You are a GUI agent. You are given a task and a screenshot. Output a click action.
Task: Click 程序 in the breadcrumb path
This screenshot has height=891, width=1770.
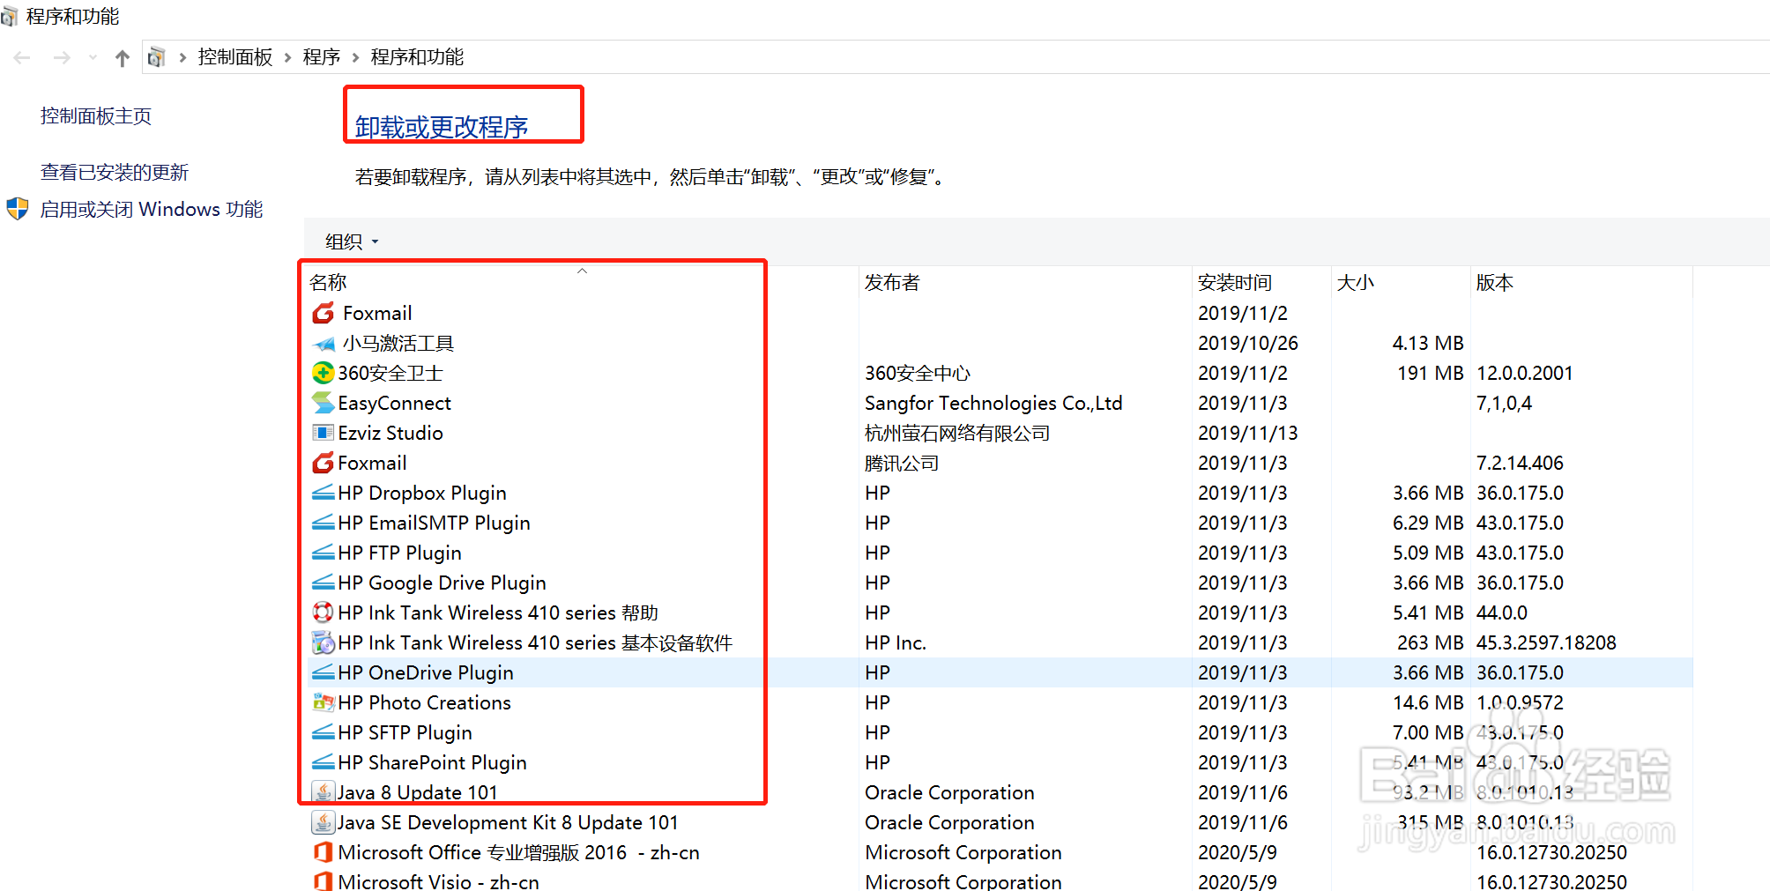pos(322,57)
